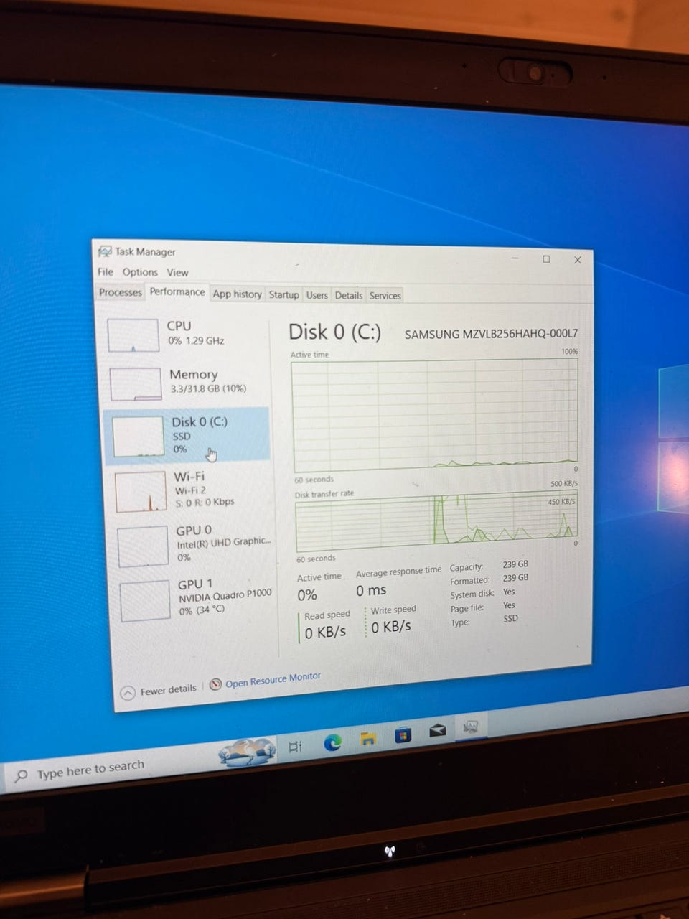
Task: Switch to the Details tab
Action: (348, 295)
